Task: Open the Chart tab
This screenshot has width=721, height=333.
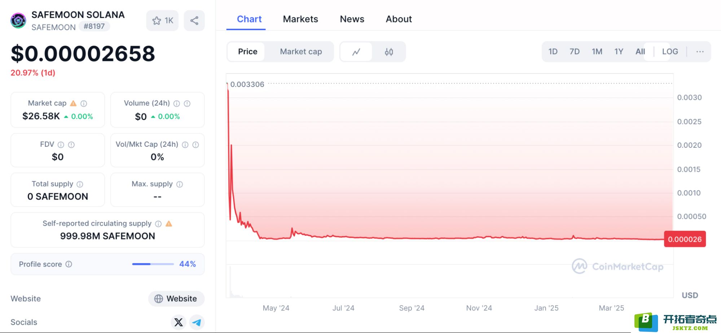Action: tap(249, 19)
